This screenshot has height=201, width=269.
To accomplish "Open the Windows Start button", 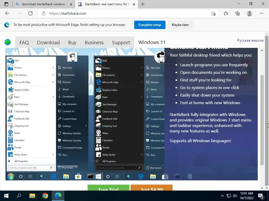I will (6, 196).
